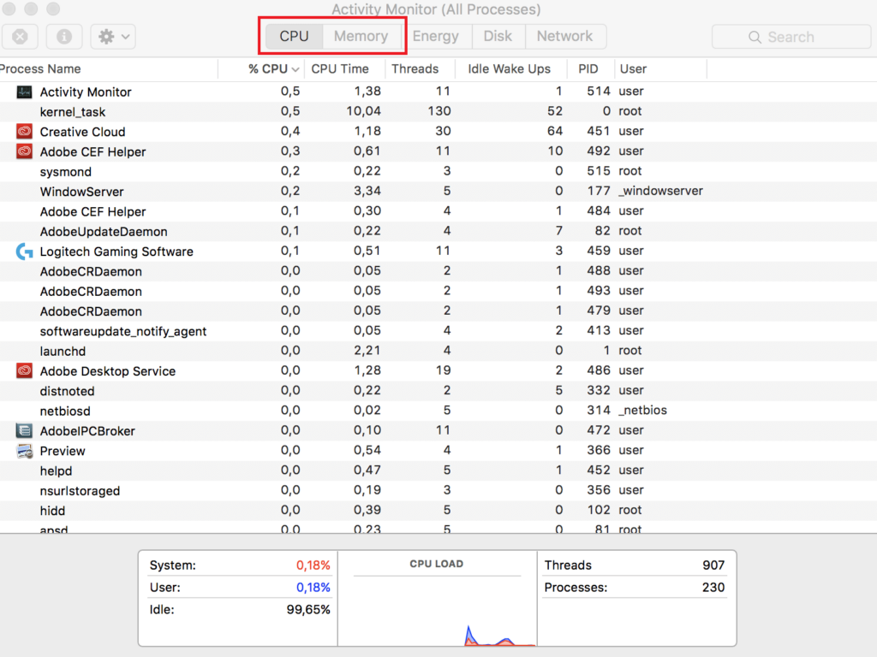This screenshot has width=877, height=657.
Task: Click Creative Cloud Idle Wake Ups 64
Action: [555, 131]
